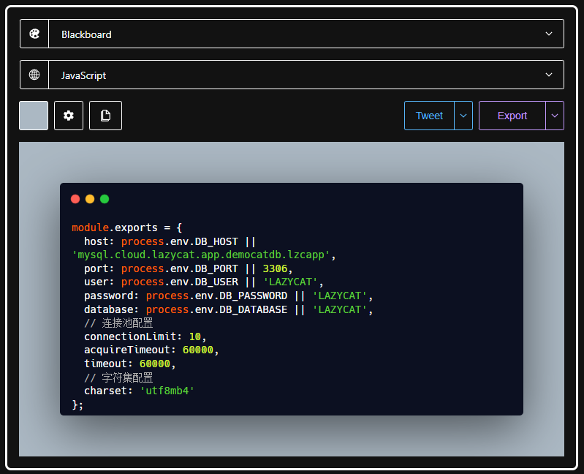Viewport: 584px width, 474px height.
Task: Click the Tweet button
Action: pos(429,116)
